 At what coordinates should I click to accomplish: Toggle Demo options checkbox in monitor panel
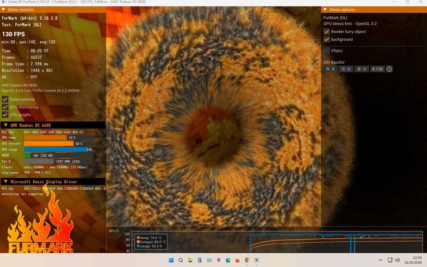[x=5, y=100]
